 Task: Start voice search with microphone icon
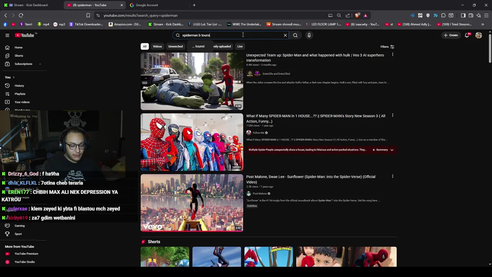[x=309, y=35]
